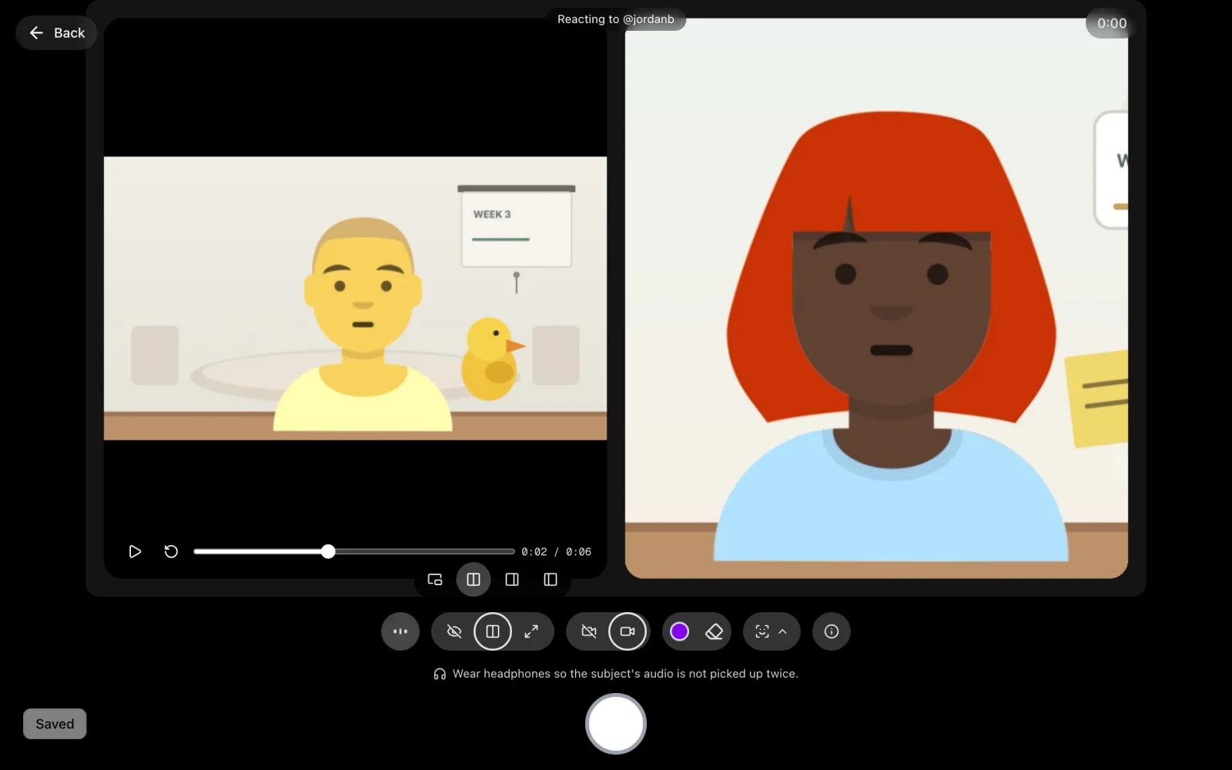Image resolution: width=1232 pixels, height=770 pixels.
Task: Toggle the face framing tool
Action: [x=762, y=631]
